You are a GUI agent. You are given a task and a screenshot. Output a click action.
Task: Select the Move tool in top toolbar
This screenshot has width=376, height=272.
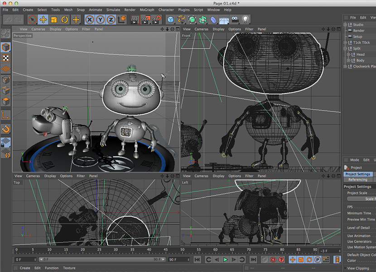pyautogui.click(x=43, y=19)
